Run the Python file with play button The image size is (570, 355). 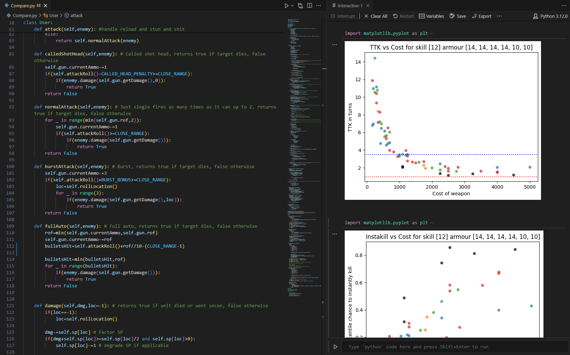pos(286,6)
